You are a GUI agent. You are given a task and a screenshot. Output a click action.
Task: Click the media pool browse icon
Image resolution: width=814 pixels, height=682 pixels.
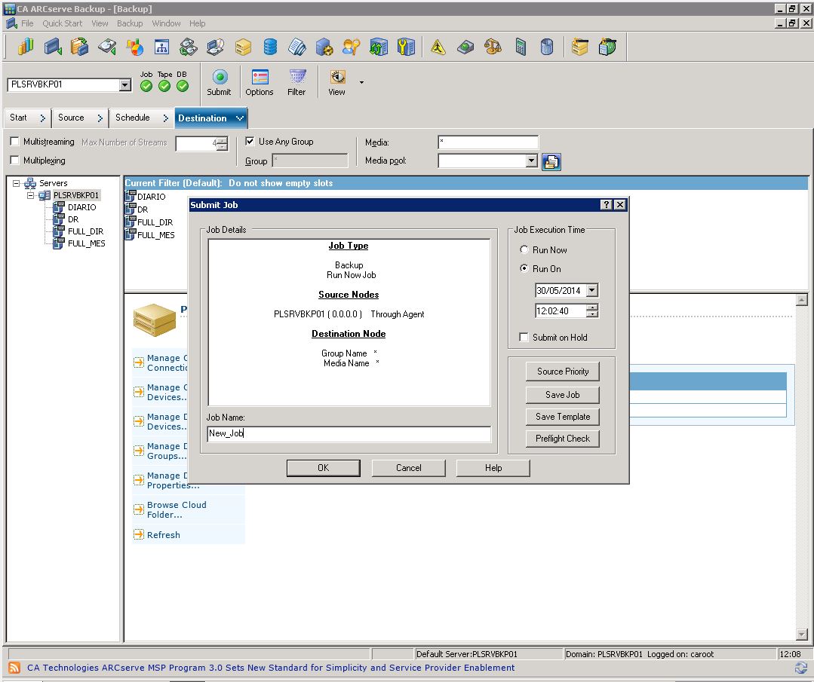[551, 161]
